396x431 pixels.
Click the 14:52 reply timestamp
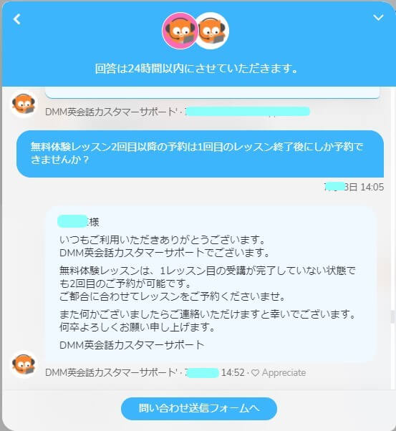click(x=233, y=373)
